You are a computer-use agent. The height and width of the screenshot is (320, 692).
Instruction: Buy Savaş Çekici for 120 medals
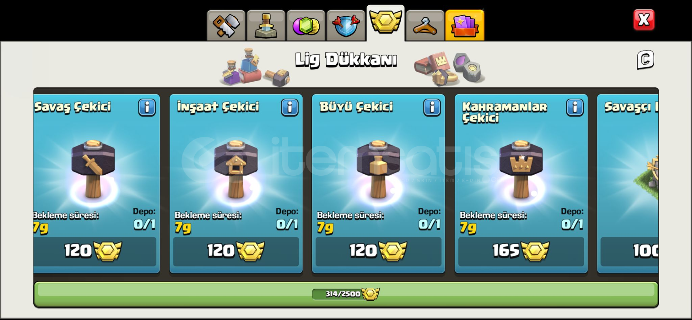tap(95, 251)
